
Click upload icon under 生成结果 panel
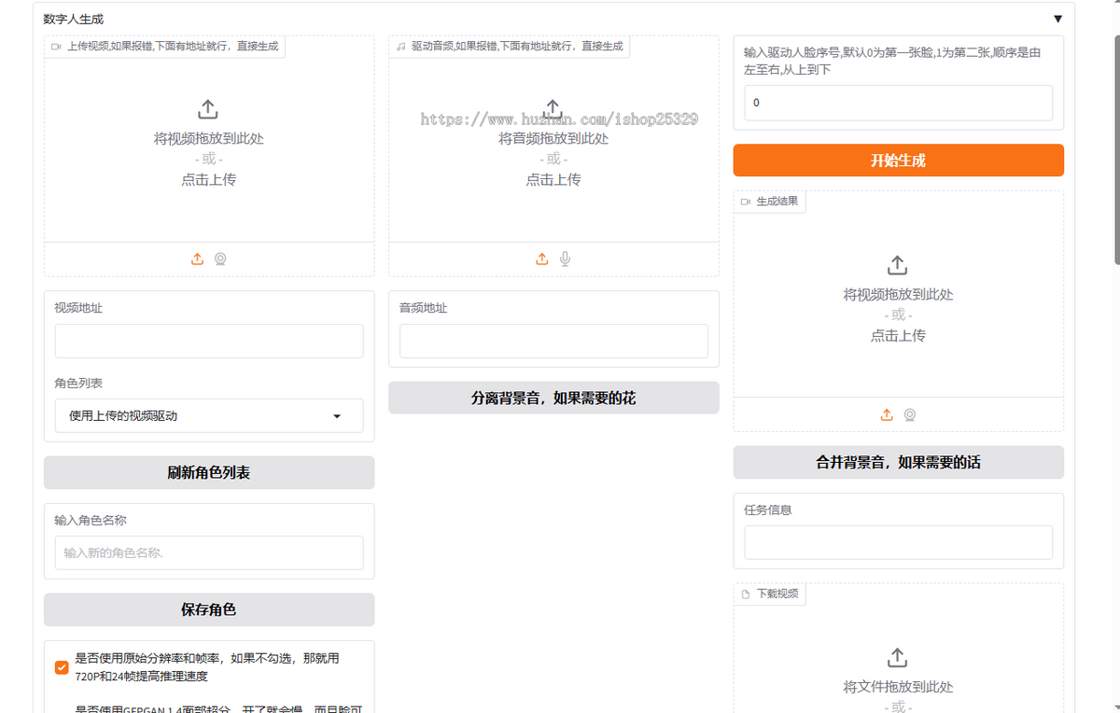click(887, 414)
